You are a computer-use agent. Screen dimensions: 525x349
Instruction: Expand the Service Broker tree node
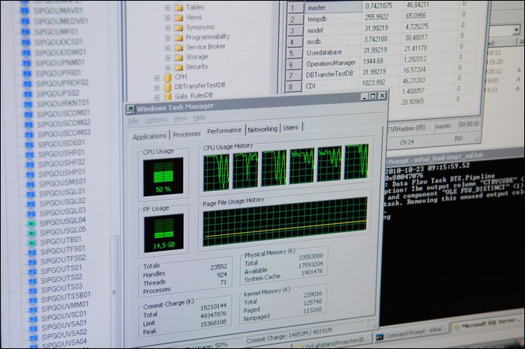pos(166,46)
